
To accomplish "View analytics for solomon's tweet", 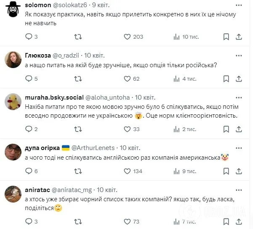I will [176, 37].
